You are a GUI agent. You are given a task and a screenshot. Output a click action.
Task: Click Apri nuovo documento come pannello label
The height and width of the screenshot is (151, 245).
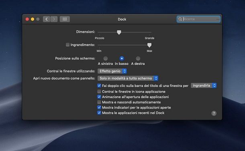pyautogui.click(x=64, y=78)
